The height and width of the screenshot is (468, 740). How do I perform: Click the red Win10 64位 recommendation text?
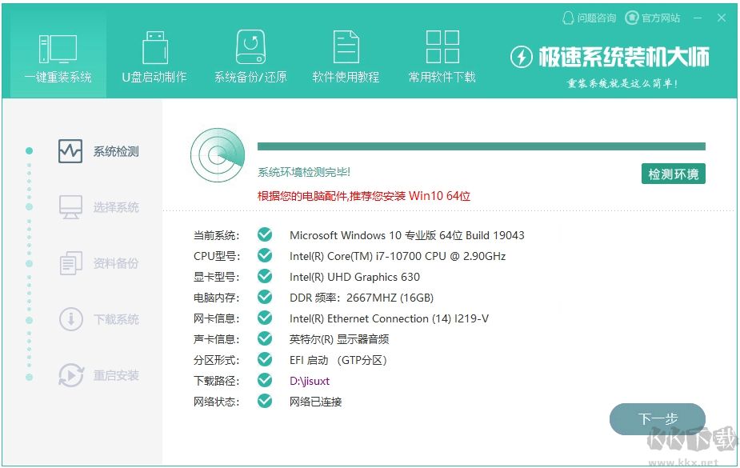click(364, 196)
